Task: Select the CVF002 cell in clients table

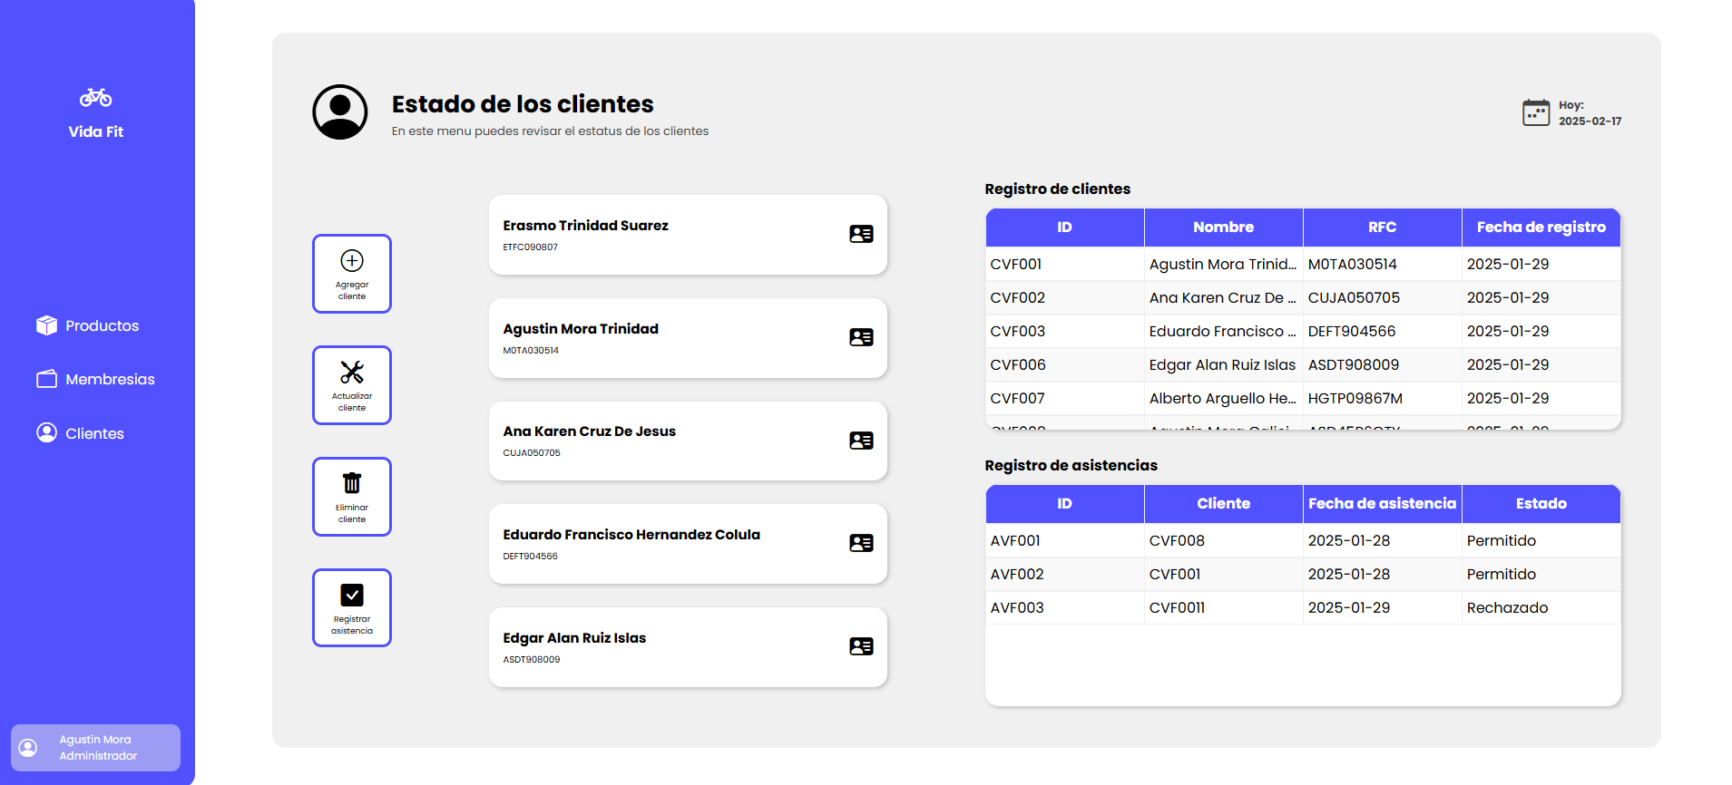Action: (x=1064, y=298)
